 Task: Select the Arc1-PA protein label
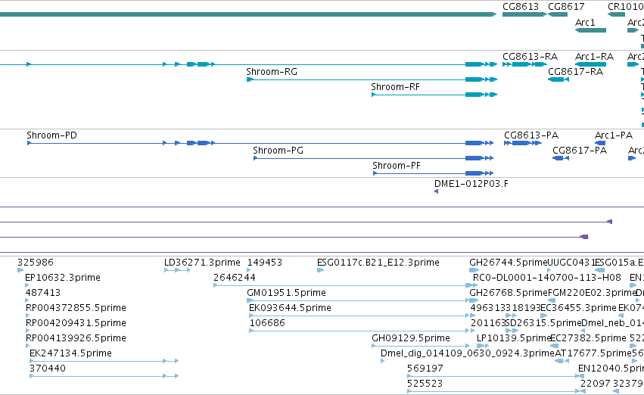click(x=614, y=135)
